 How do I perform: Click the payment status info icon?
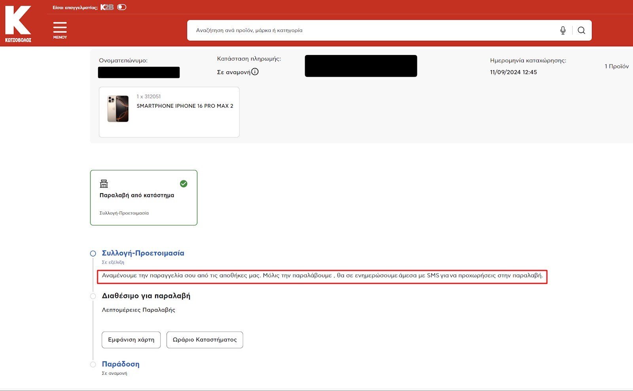pos(255,72)
